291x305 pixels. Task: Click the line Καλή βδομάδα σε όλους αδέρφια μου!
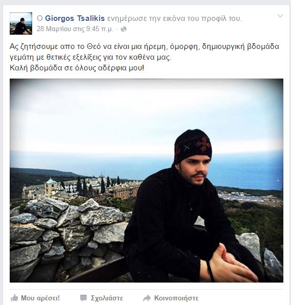click(77, 68)
